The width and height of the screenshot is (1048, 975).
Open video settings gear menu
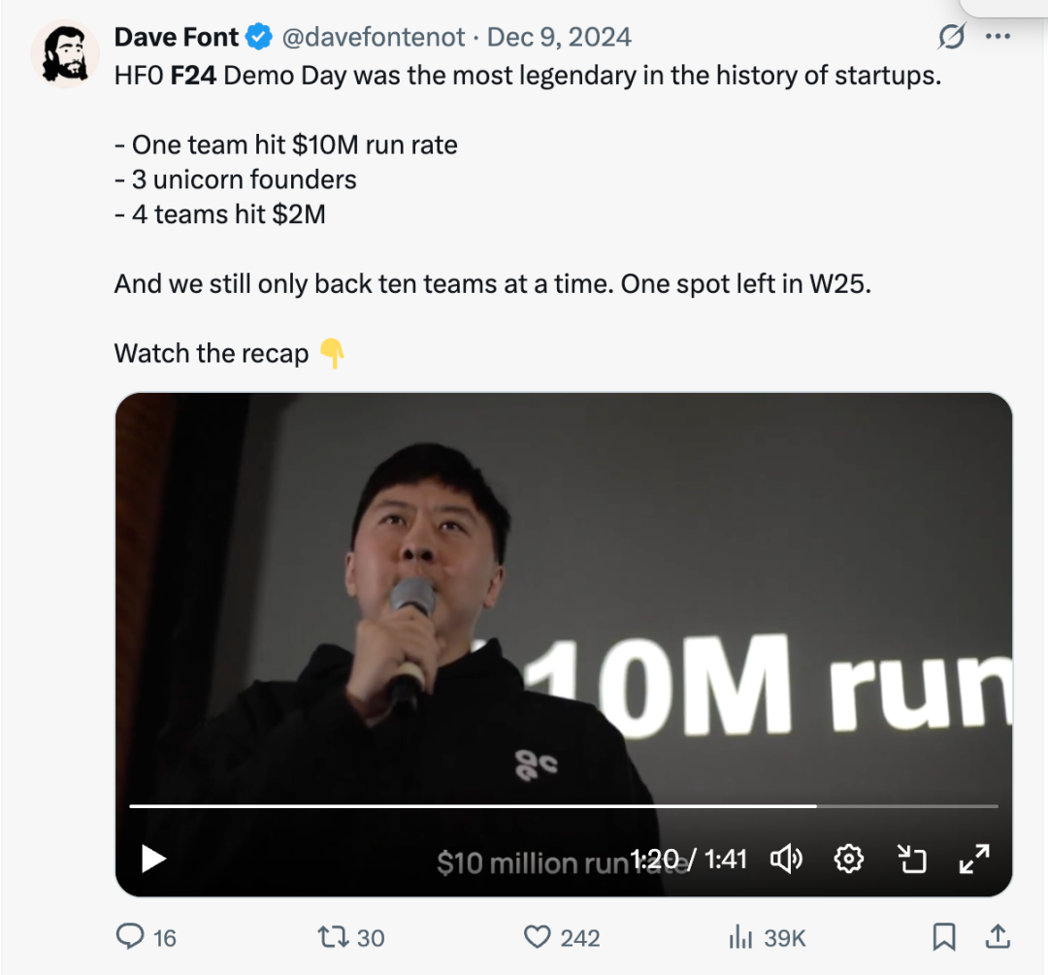849,859
